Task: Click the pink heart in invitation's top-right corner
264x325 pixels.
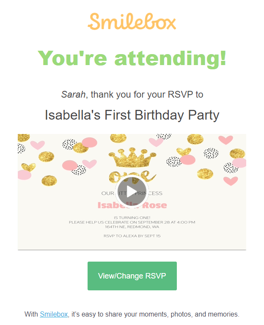Action: coord(225,140)
